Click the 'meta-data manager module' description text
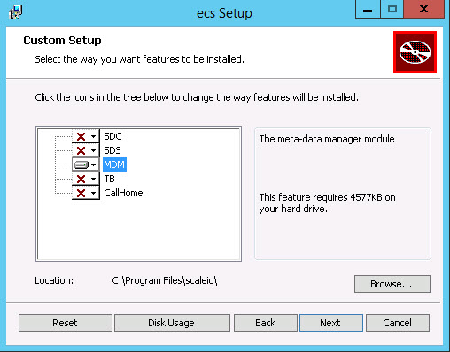The image size is (450, 352). (327, 139)
